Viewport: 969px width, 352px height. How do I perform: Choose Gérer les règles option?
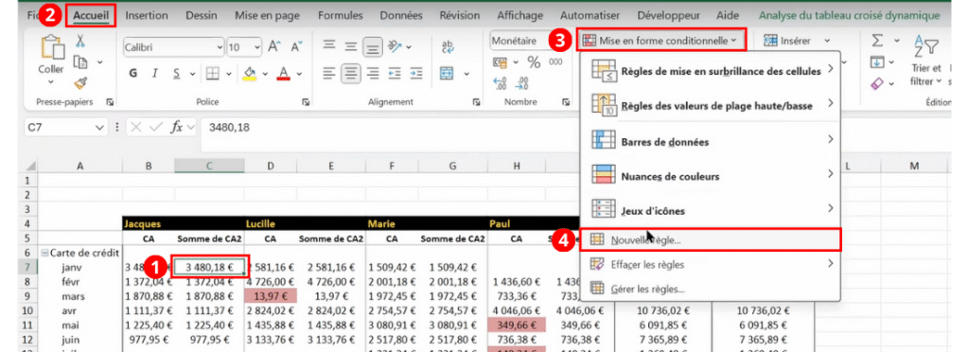(x=710, y=289)
